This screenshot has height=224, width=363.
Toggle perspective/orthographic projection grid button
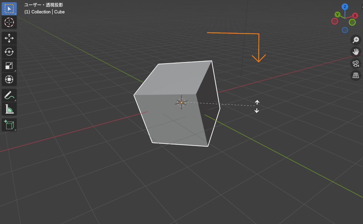[356, 76]
